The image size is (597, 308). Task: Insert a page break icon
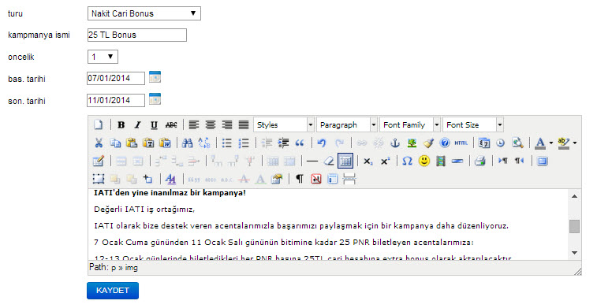coord(349,179)
